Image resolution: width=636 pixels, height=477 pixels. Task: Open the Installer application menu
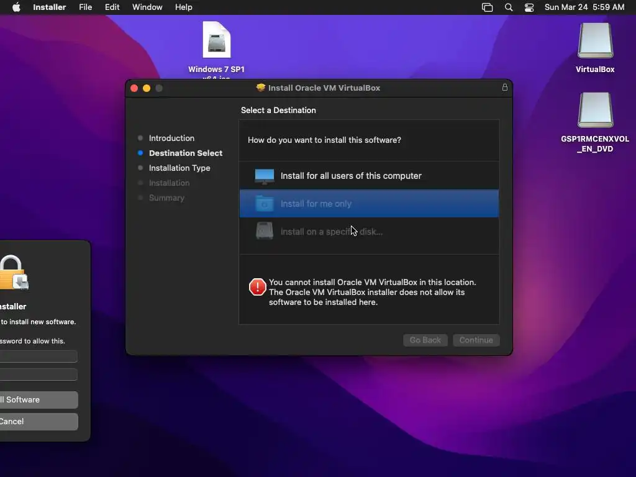tap(50, 7)
